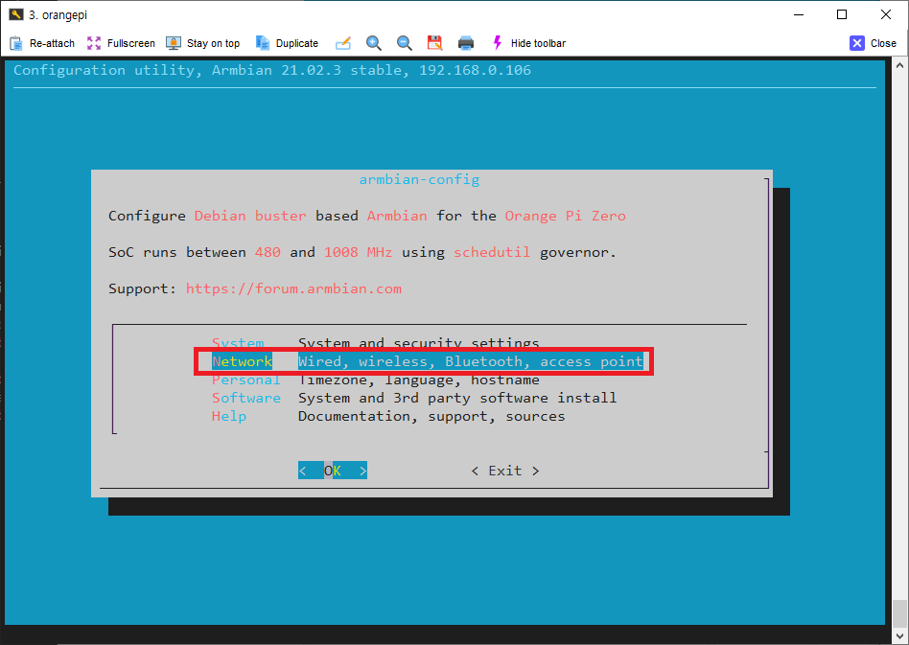Click the Hide toolbar label

click(538, 43)
